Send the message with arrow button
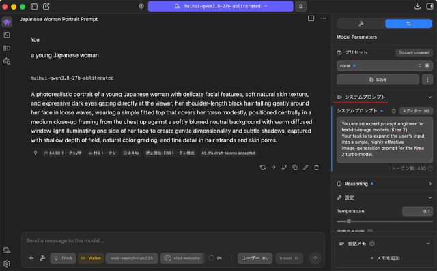The image size is (437, 271). [315, 258]
